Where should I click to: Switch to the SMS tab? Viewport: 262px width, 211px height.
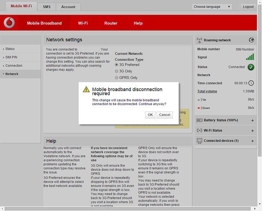[x=47, y=7]
